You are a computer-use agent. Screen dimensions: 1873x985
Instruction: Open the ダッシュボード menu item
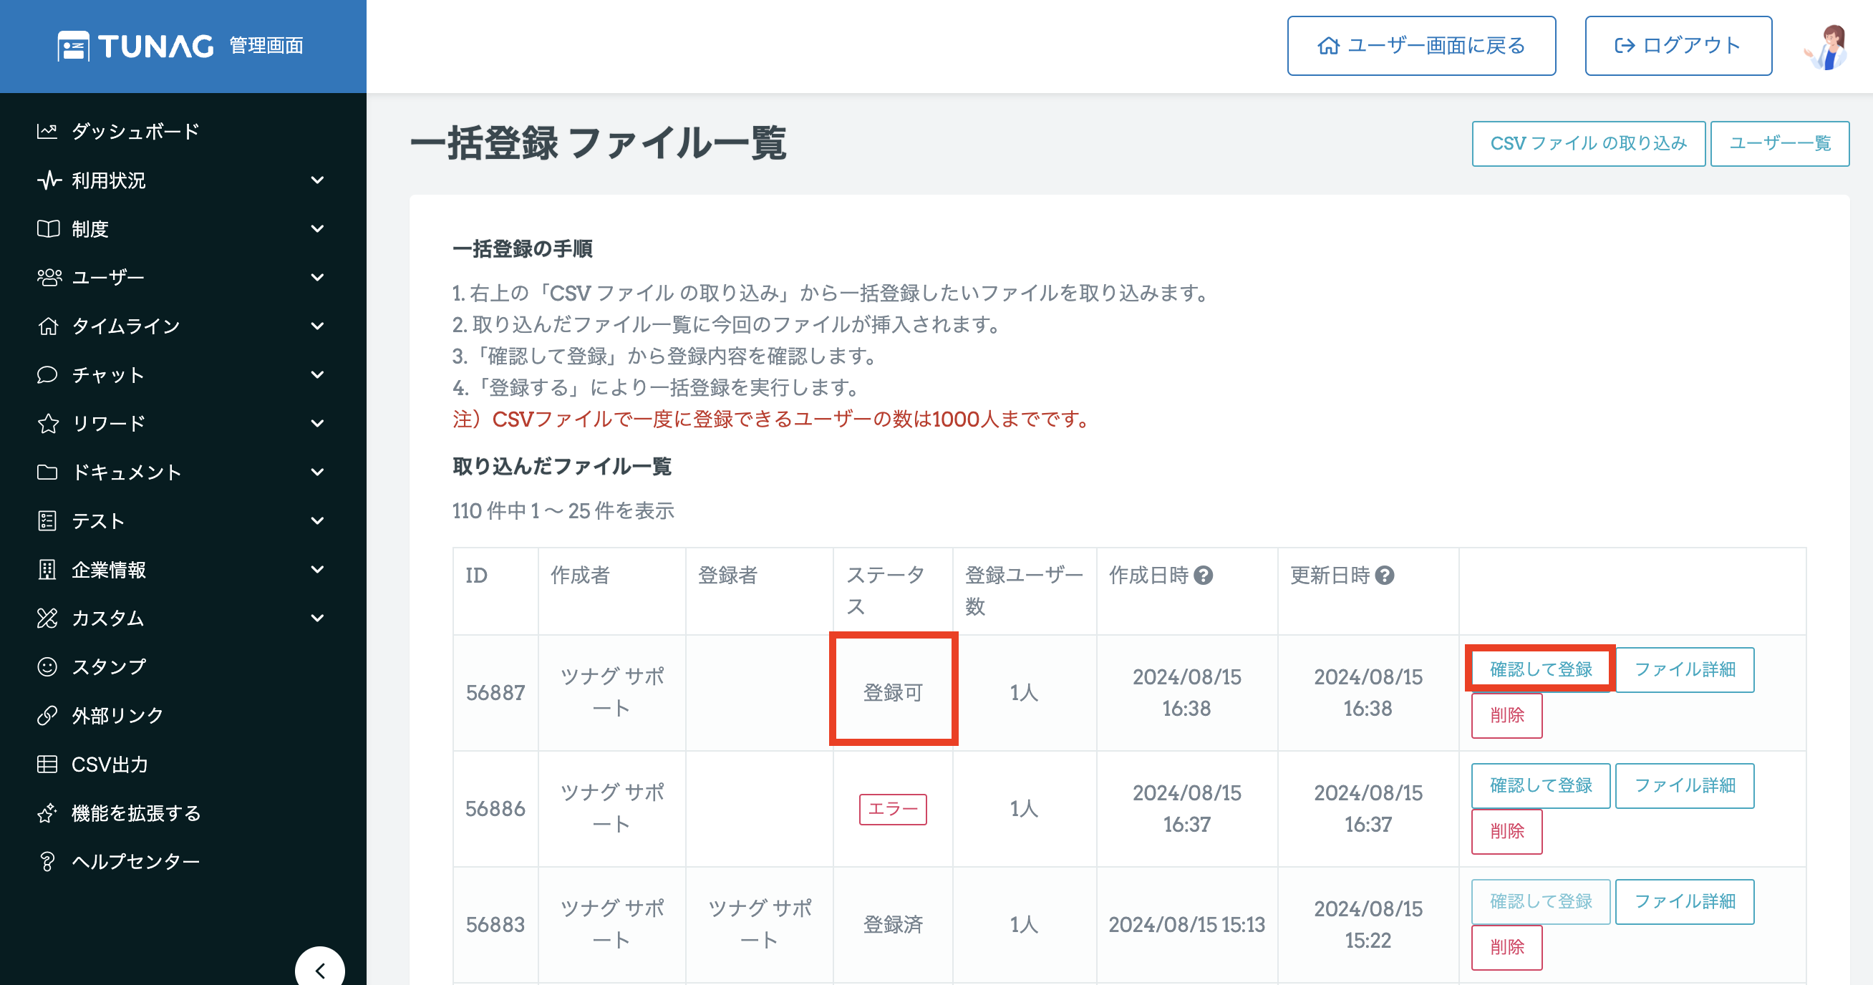135,132
